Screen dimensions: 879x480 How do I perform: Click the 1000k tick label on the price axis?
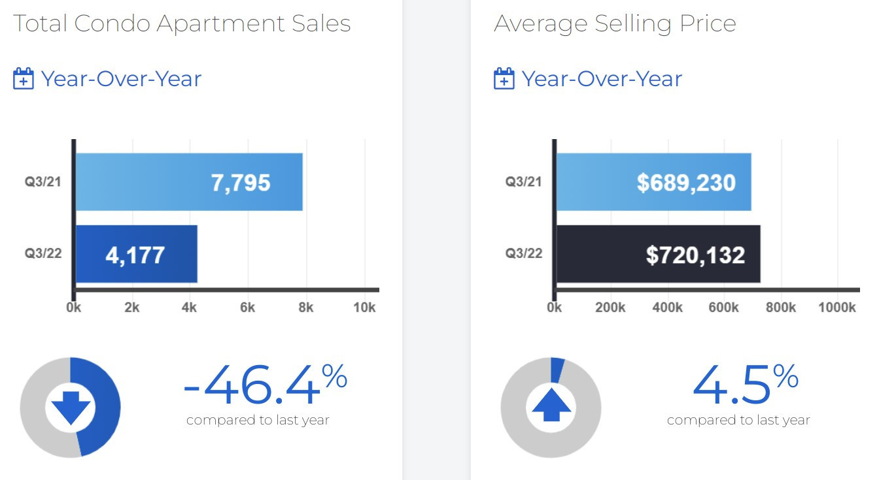pyautogui.click(x=837, y=308)
